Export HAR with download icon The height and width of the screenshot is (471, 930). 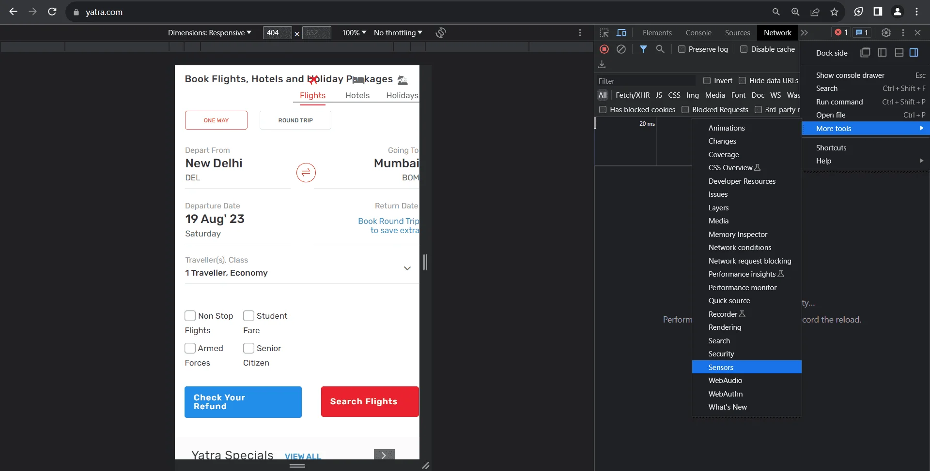(x=602, y=64)
